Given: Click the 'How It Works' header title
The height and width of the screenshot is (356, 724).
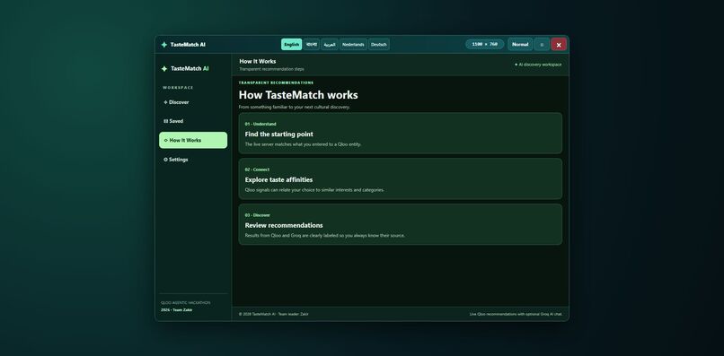Looking at the screenshot, I should tap(258, 61).
